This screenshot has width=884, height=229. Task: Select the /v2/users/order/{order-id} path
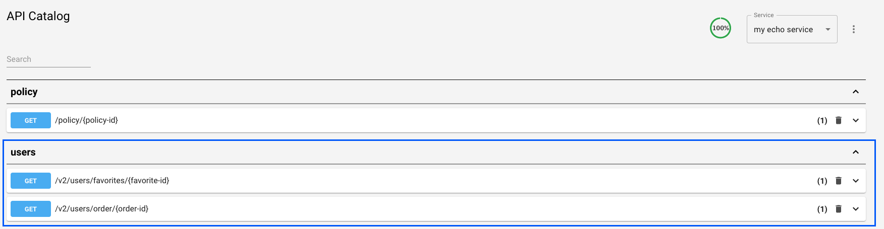tap(101, 209)
